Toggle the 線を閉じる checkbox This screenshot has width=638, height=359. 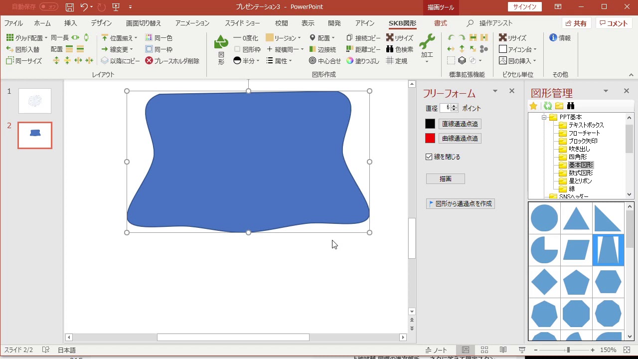pyautogui.click(x=429, y=157)
